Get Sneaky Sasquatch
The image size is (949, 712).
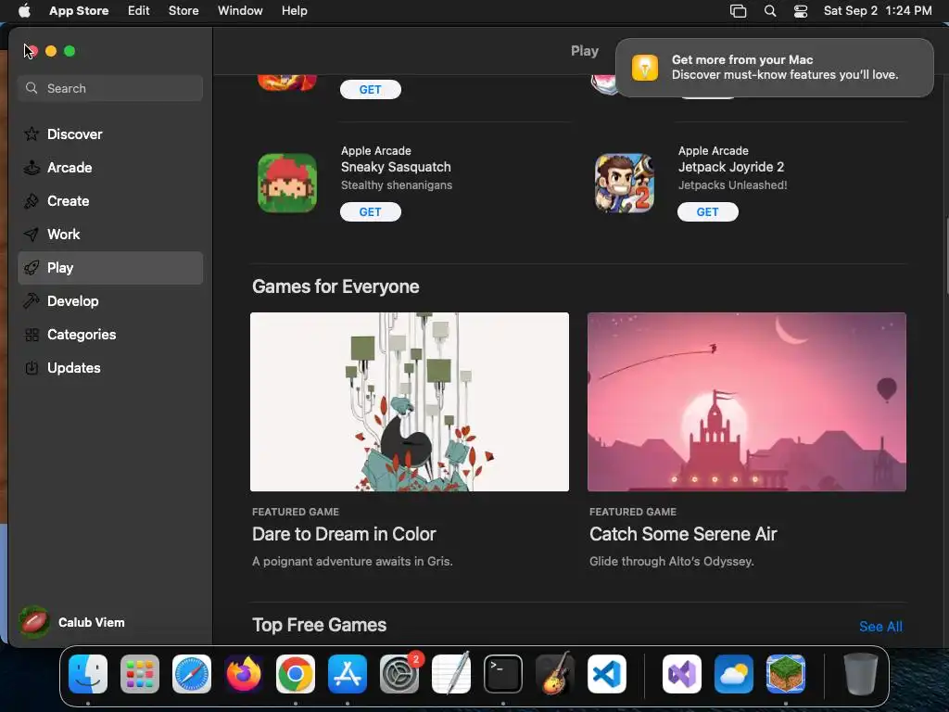371,212
